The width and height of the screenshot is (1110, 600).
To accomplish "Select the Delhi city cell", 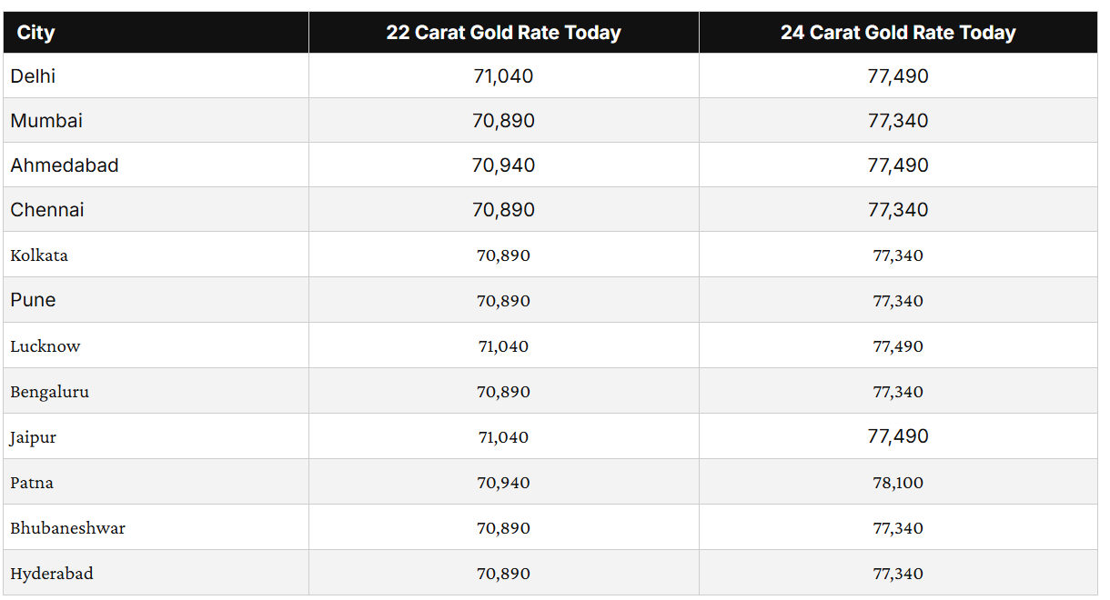I will tap(34, 76).
